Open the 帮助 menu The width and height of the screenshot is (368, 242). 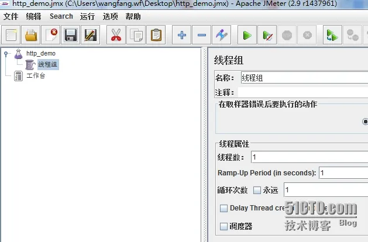(133, 16)
